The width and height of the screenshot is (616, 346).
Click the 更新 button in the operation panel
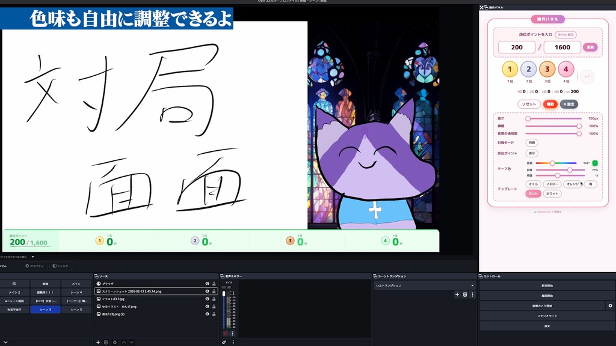click(591, 47)
